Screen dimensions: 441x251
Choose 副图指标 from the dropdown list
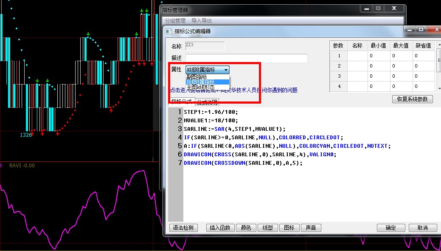click(x=197, y=77)
